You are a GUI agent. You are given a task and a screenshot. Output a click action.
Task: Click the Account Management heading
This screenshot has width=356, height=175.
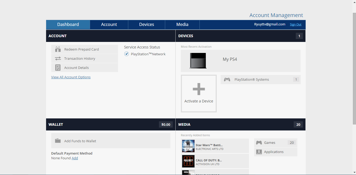click(x=276, y=15)
